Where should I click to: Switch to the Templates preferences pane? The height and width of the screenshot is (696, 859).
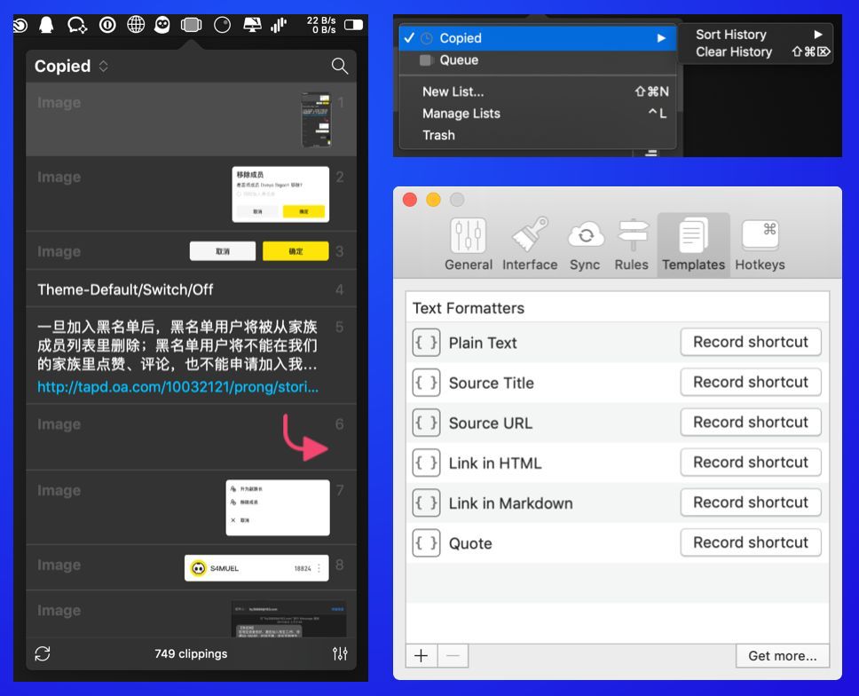point(694,244)
